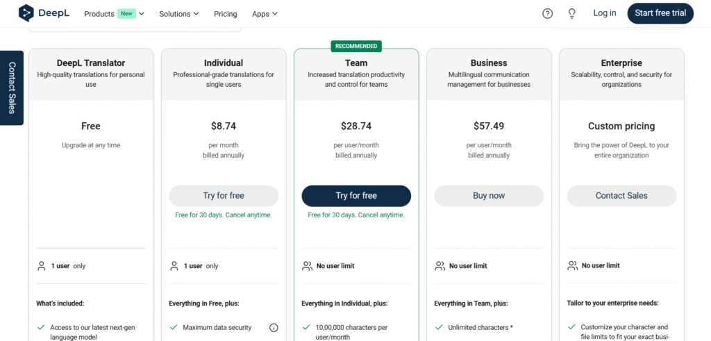The height and width of the screenshot is (341, 711).
Task: Click multi-user icon in Business card
Action: pyautogui.click(x=440, y=266)
